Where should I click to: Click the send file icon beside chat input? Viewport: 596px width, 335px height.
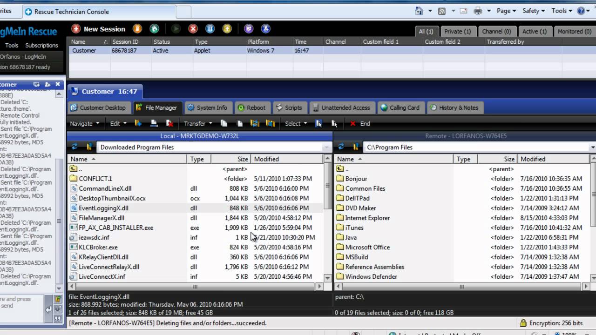[x=58, y=300]
